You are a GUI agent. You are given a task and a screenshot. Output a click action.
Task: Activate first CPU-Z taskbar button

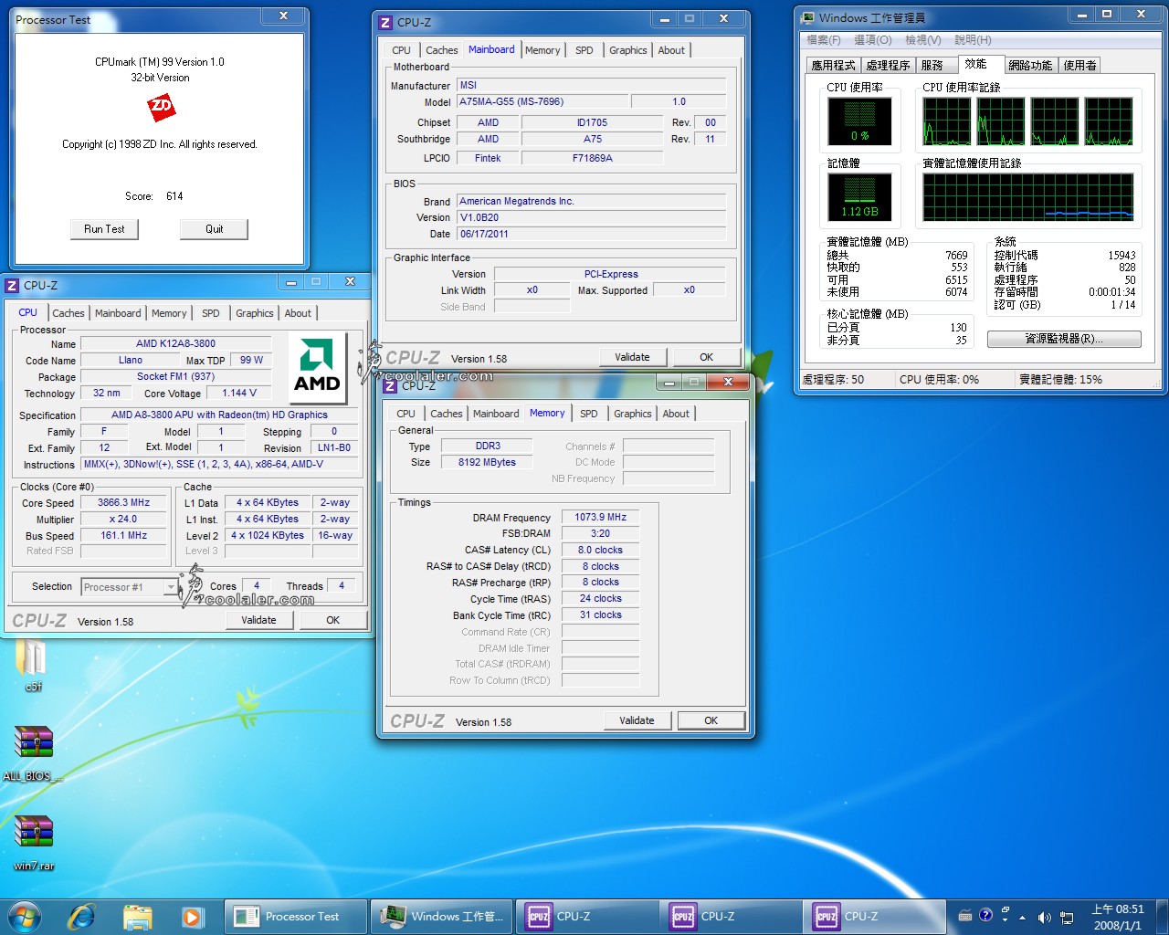(586, 916)
